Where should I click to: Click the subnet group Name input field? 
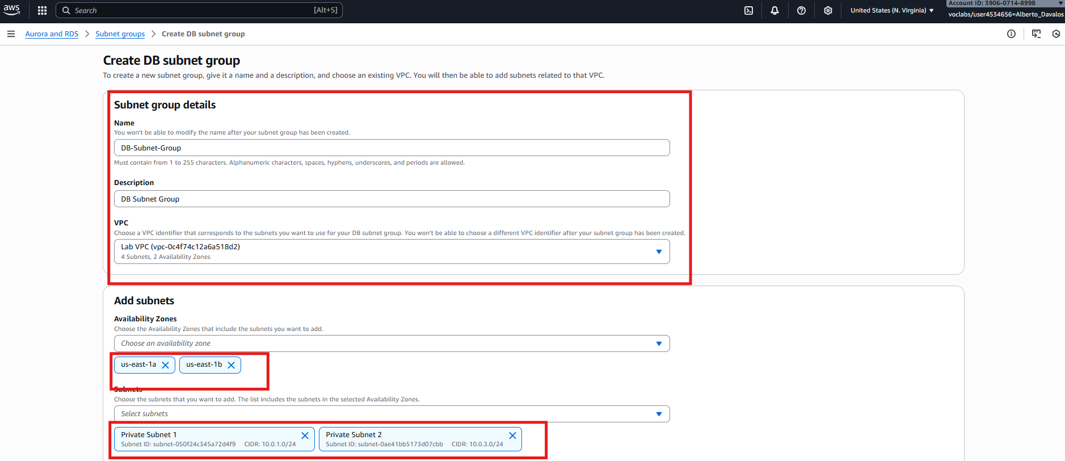[392, 148]
